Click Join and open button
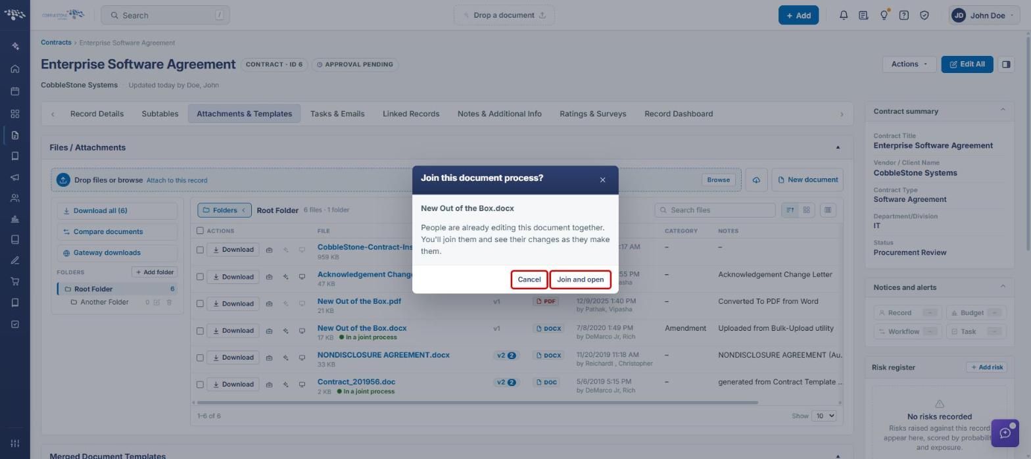Viewport: 1031px width, 459px height. 580,279
